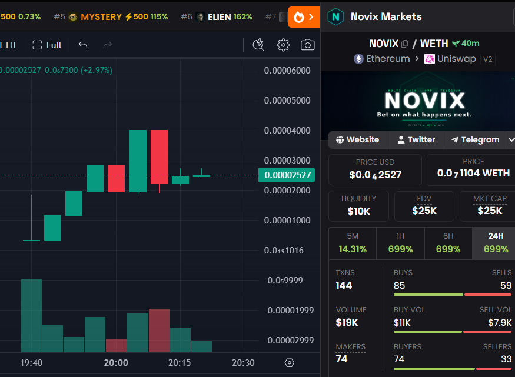Click the 19:40 time axis label
The image size is (515, 377).
coord(31,362)
